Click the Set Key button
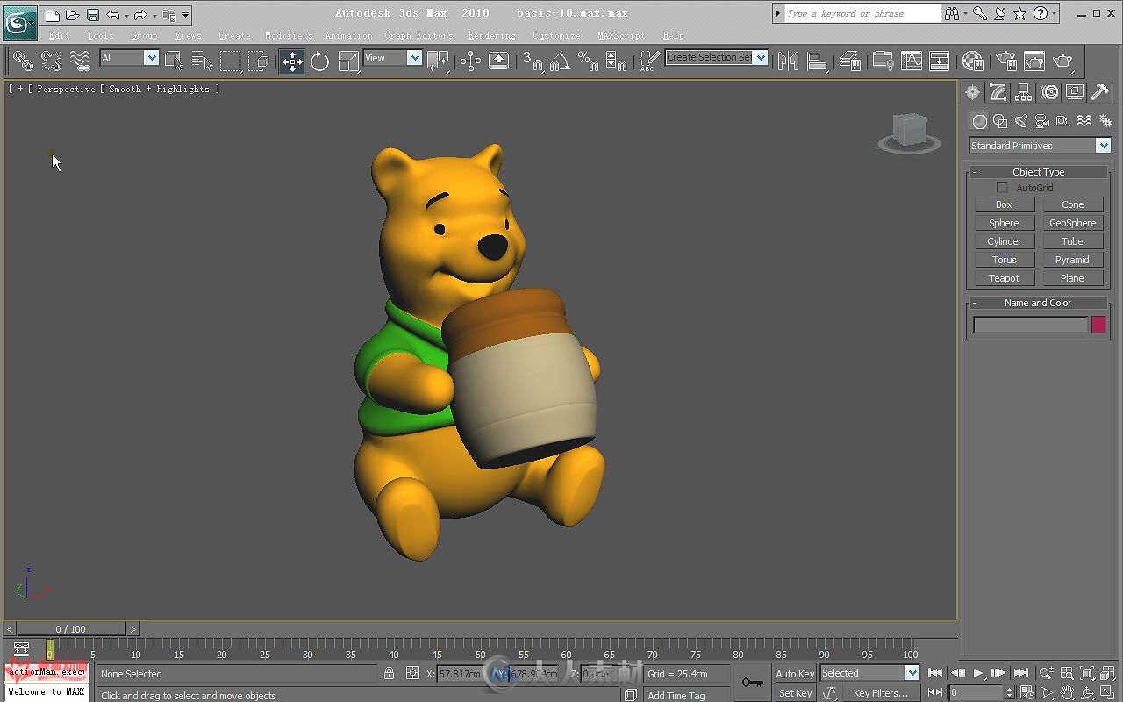Image resolution: width=1123 pixels, height=702 pixels. [x=795, y=693]
